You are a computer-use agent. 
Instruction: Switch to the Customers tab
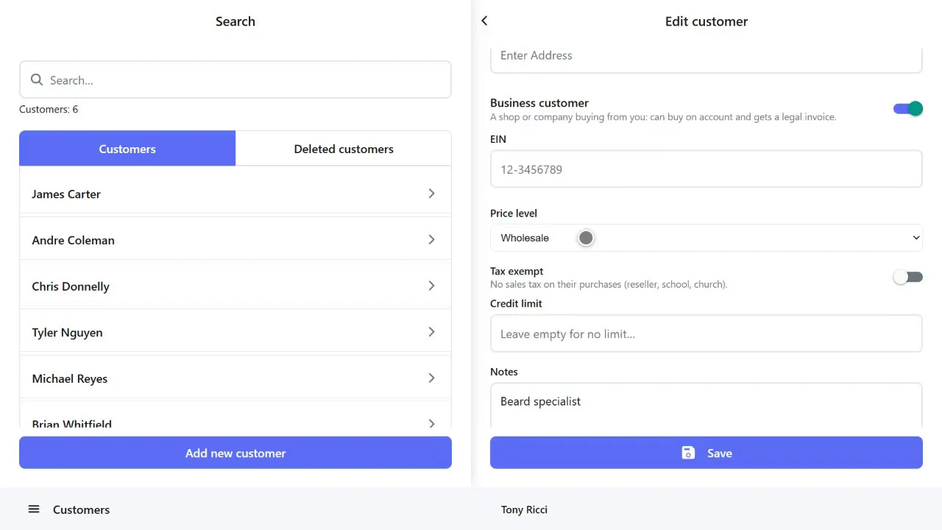tap(127, 149)
